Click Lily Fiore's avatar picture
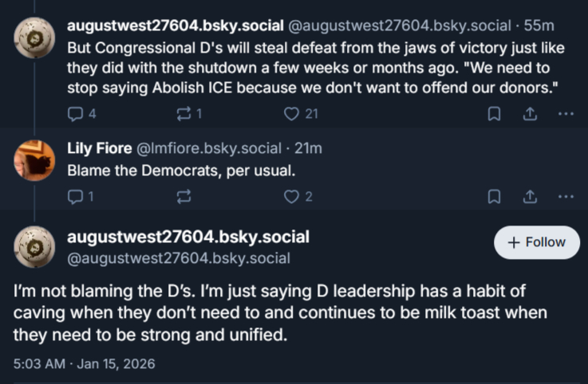The image size is (588, 384). point(35,160)
